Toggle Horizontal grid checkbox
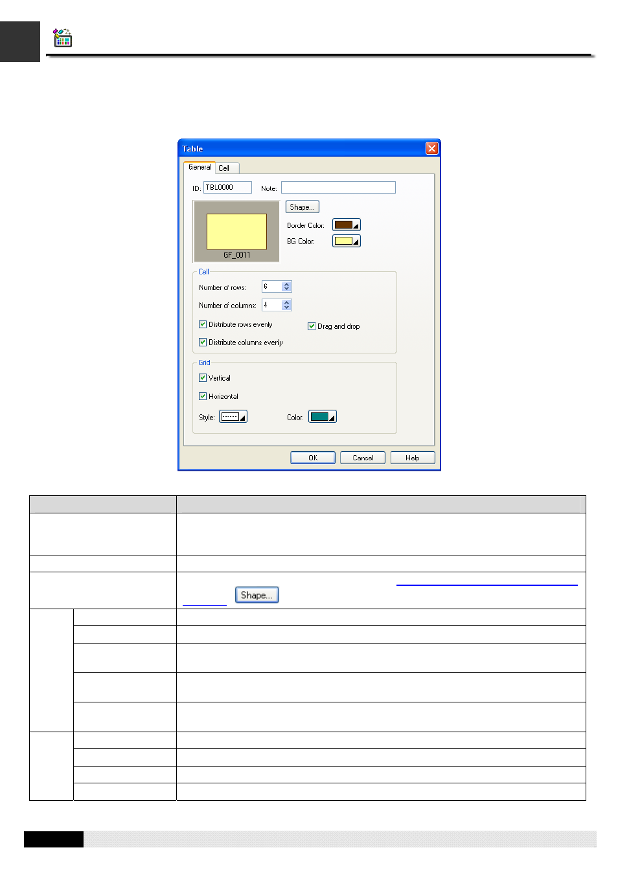Screen dimensions: 618x874 click(x=203, y=396)
